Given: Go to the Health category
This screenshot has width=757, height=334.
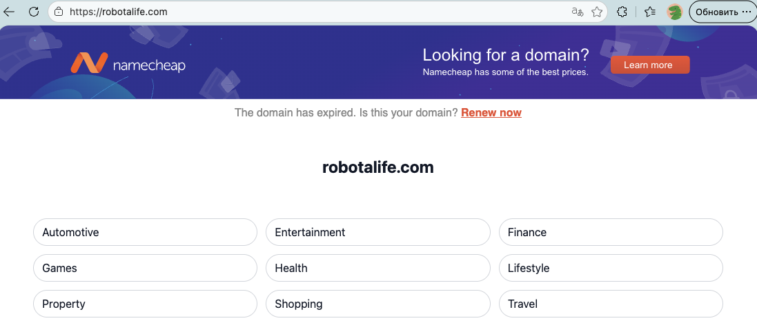Looking at the screenshot, I should (377, 268).
